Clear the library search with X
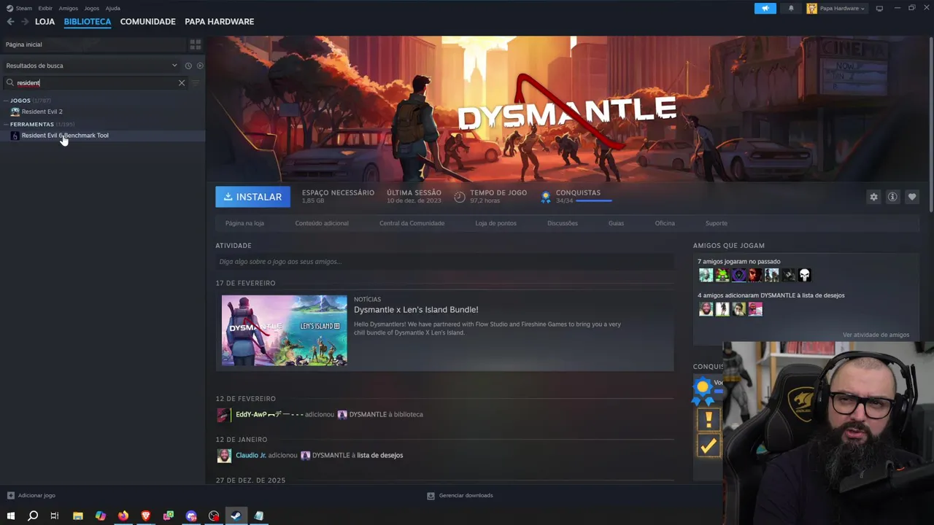This screenshot has width=934, height=525. [x=182, y=82]
